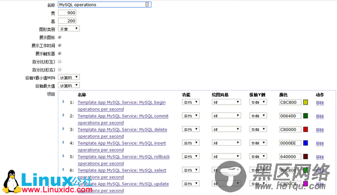Open the 纵轴最大值 dropdown
The height and width of the screenshot is (195, 337).
[69, 85]
